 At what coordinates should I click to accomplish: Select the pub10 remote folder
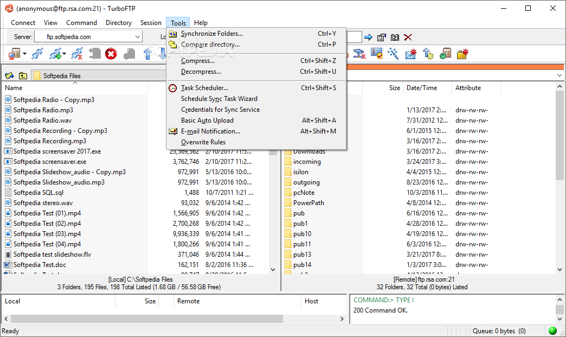point(302,234)
